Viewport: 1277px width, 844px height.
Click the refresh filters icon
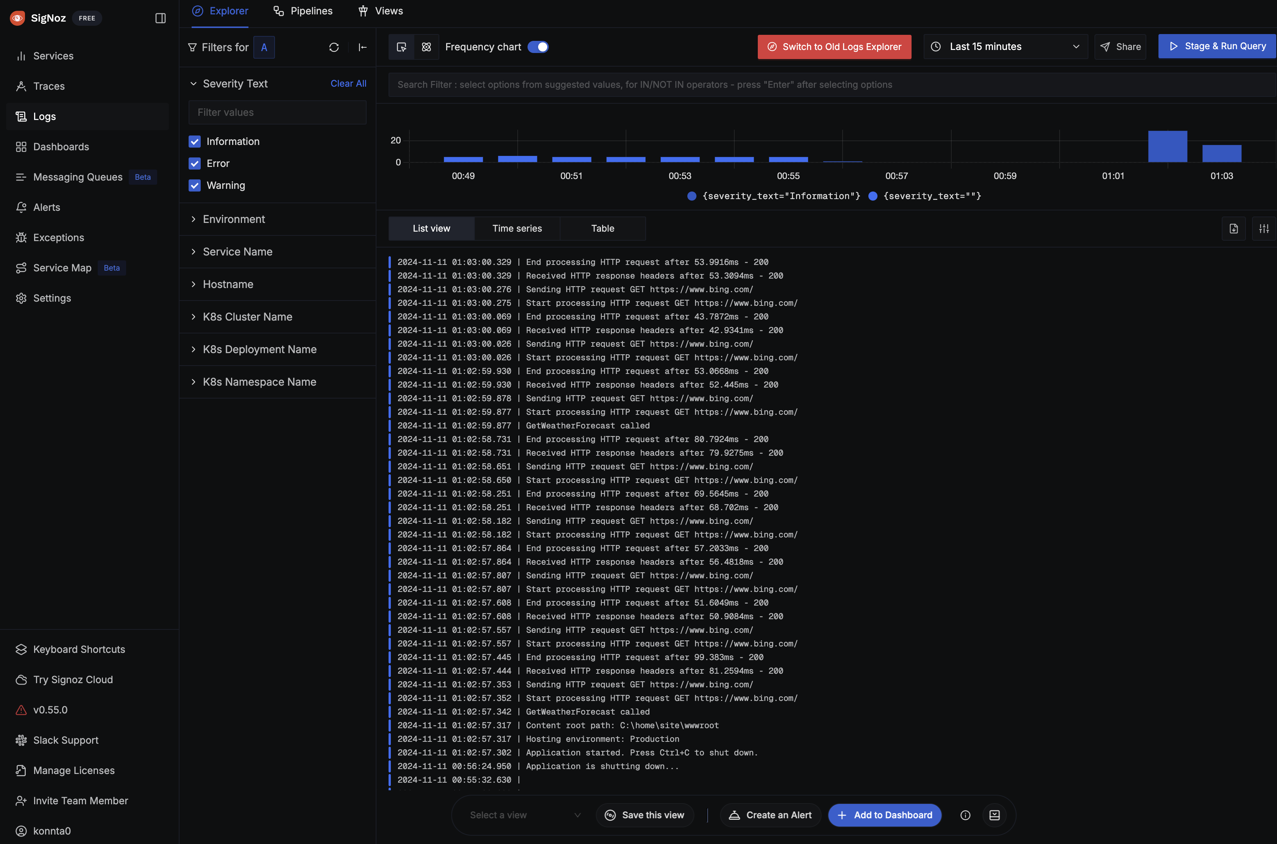coord(334,47)
